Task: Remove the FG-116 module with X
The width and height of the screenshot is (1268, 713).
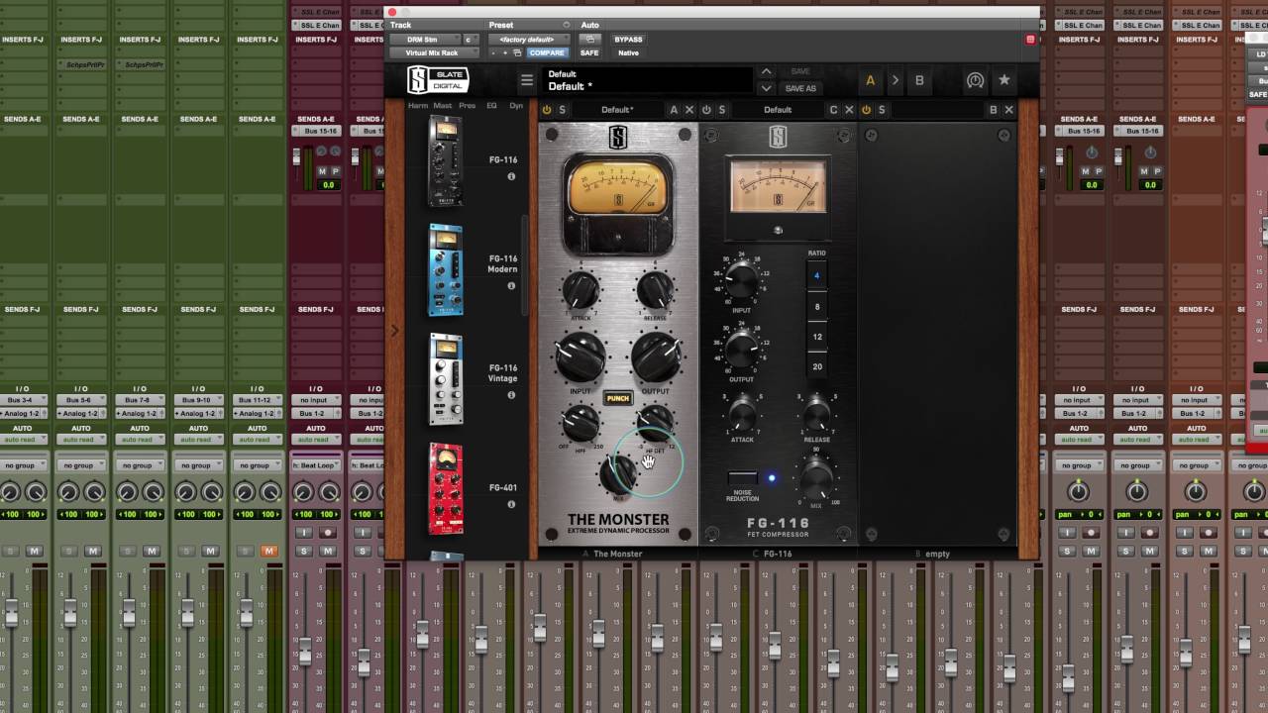Action: [x=849, y=110]
